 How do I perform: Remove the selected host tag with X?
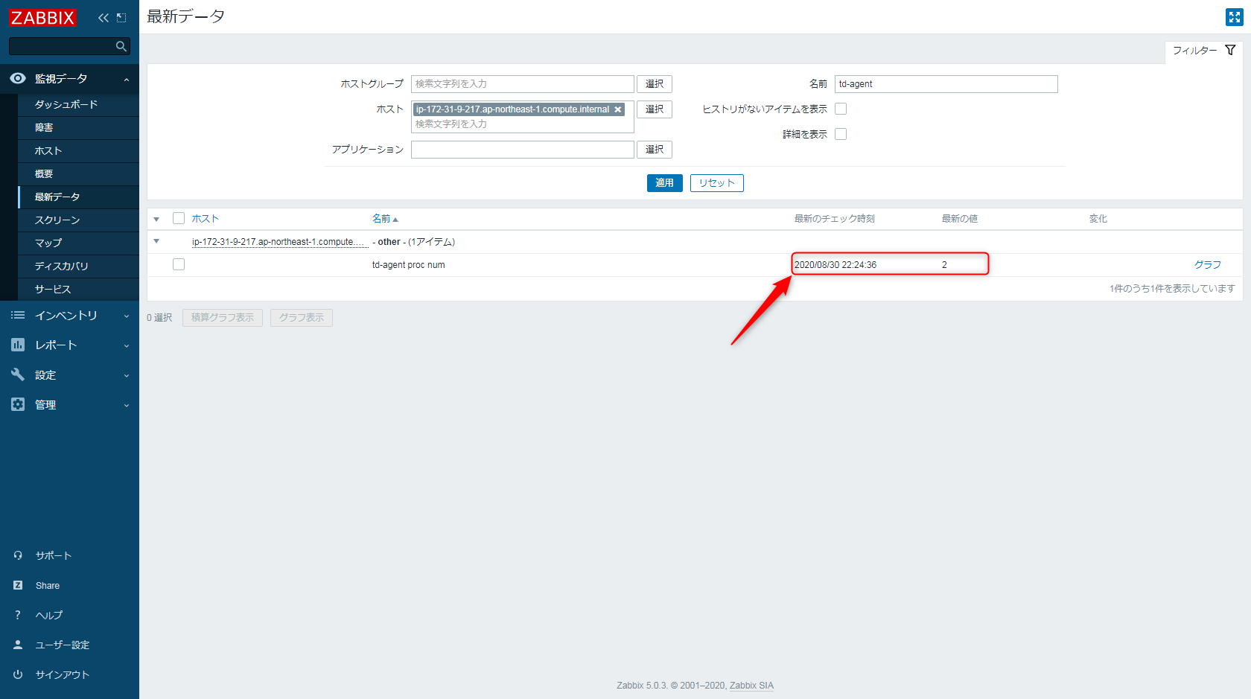pos(617,109)
